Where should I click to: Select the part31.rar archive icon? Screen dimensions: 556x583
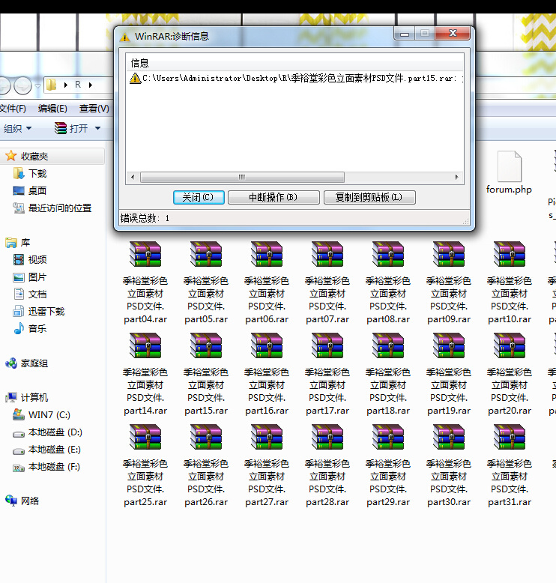click(x=510, y=438)
